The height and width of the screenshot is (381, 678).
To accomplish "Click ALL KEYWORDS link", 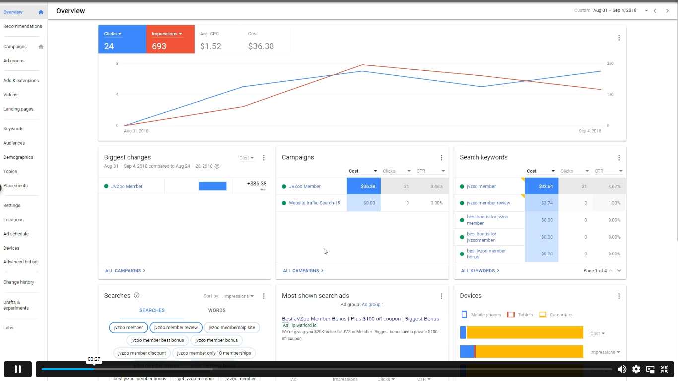I will click(x=480, y=271).
